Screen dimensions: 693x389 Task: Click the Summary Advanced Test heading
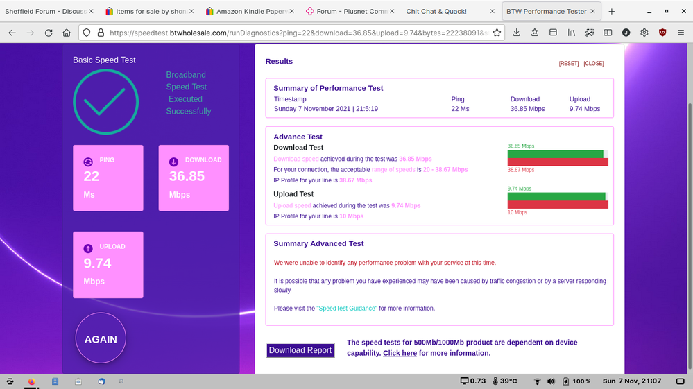318,244
